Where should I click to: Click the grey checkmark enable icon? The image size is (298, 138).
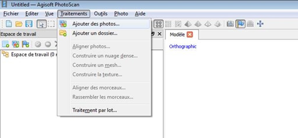click(38, 44)
